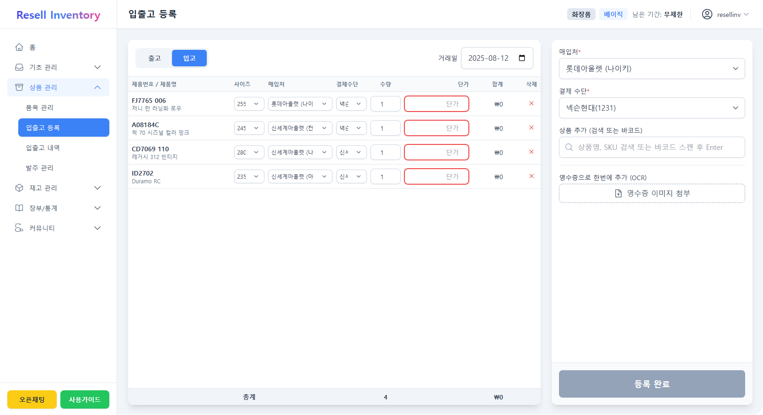Collapse the 상품 관리 sidebar section

point(58,87)
